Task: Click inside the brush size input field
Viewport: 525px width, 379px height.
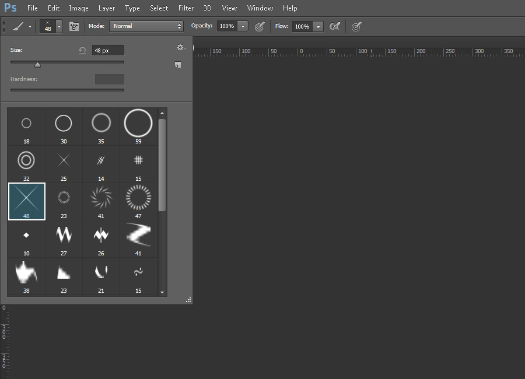Action: (107, 50)
